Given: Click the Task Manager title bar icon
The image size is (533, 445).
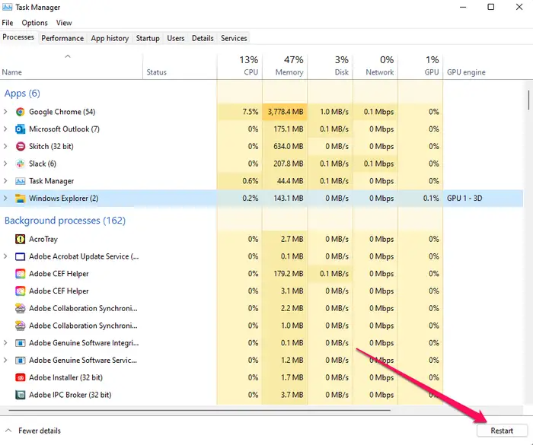Looking at the screenshot, I should point(7,7).
